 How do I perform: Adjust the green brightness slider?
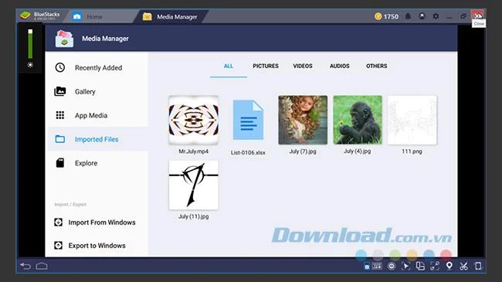click(30, 44)
